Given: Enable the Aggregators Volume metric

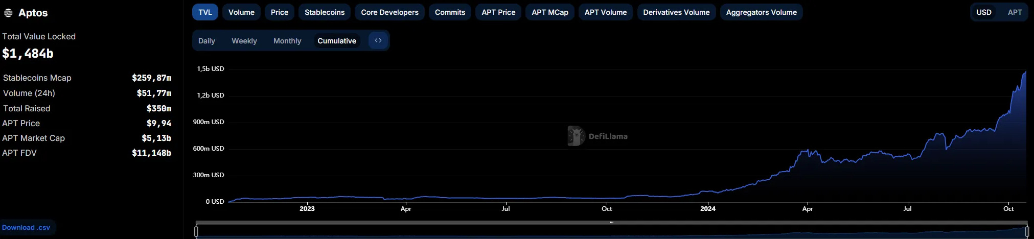Looking at the screenshot, I should click(762, 12).
